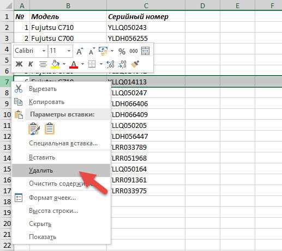282x251 pixels.
Task: Select column C header
Action: (x=146, y=5)
